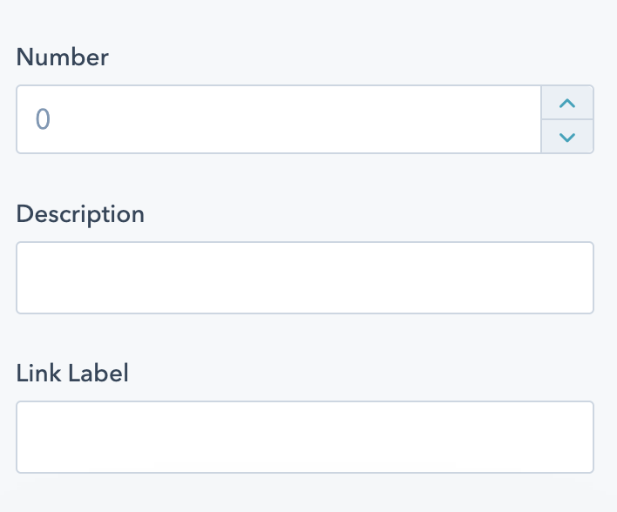This screenshot has width=617, height=512.
Task: Increase the Number value by one
Action: point(567,103)
